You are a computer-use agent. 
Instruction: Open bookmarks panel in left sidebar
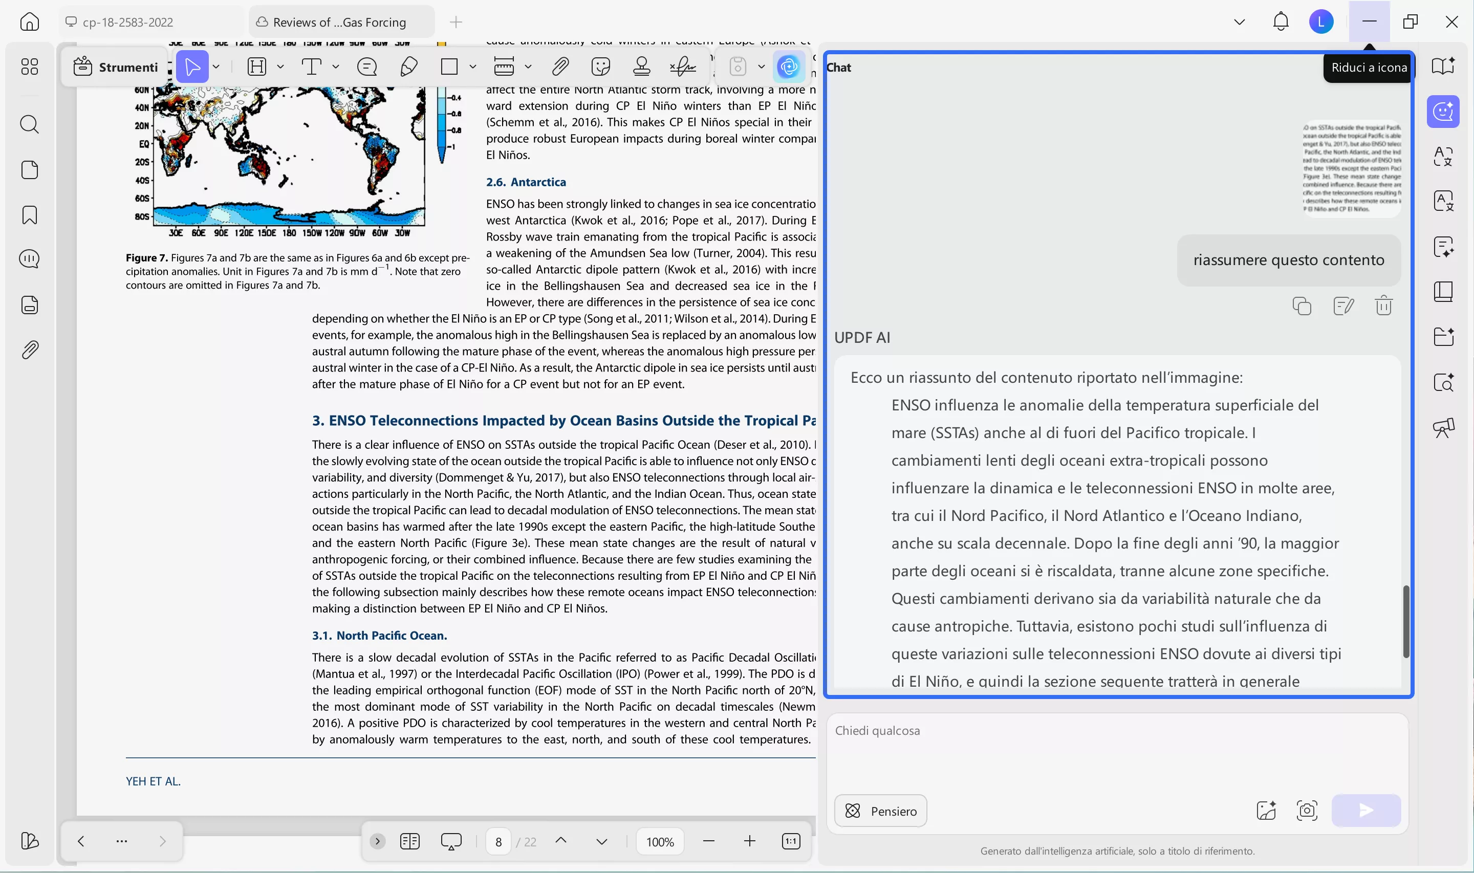click(x=29, y=215)
